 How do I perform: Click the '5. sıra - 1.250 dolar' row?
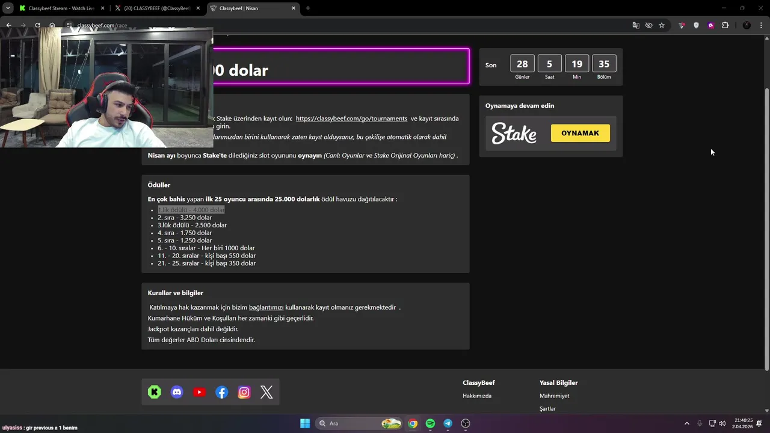pos(185,241)
